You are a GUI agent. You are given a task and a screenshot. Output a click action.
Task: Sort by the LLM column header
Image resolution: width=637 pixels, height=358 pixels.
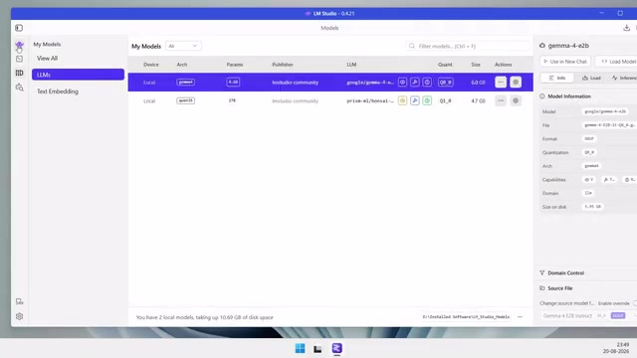click(351, 65)
